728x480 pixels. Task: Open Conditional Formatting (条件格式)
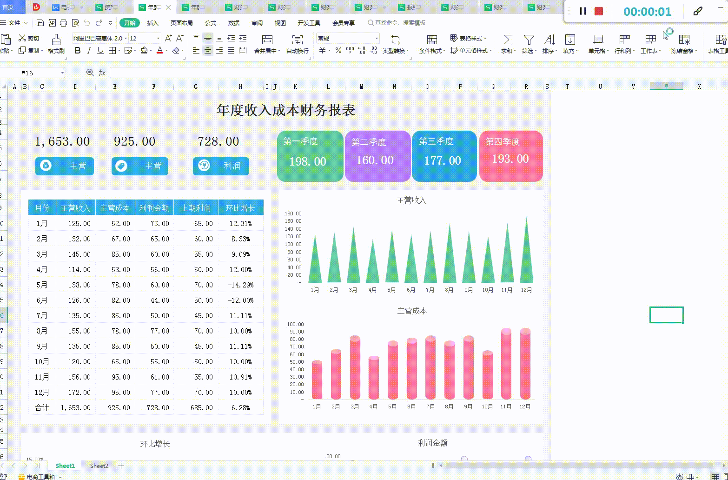(x=431, y=44)
